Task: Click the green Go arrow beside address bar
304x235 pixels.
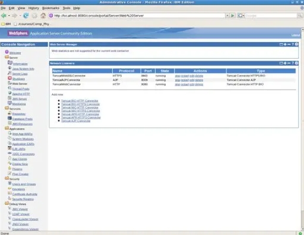Action: coord(233,15)
